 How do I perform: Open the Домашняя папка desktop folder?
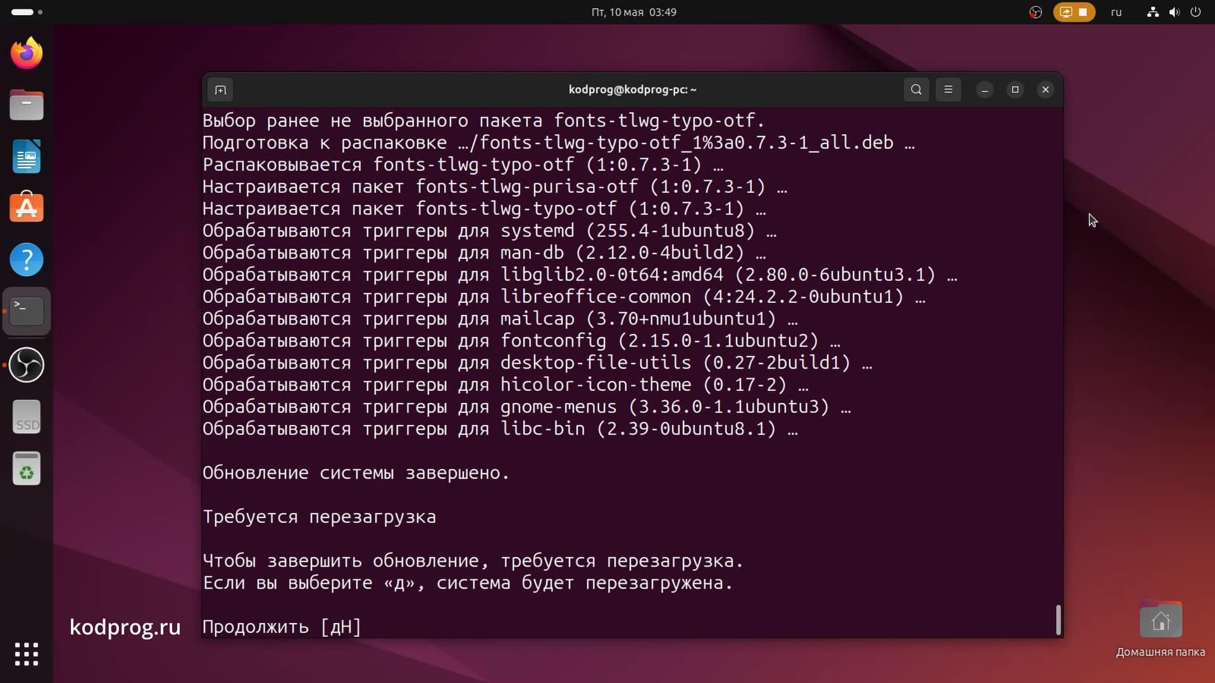click(1161, 629)
